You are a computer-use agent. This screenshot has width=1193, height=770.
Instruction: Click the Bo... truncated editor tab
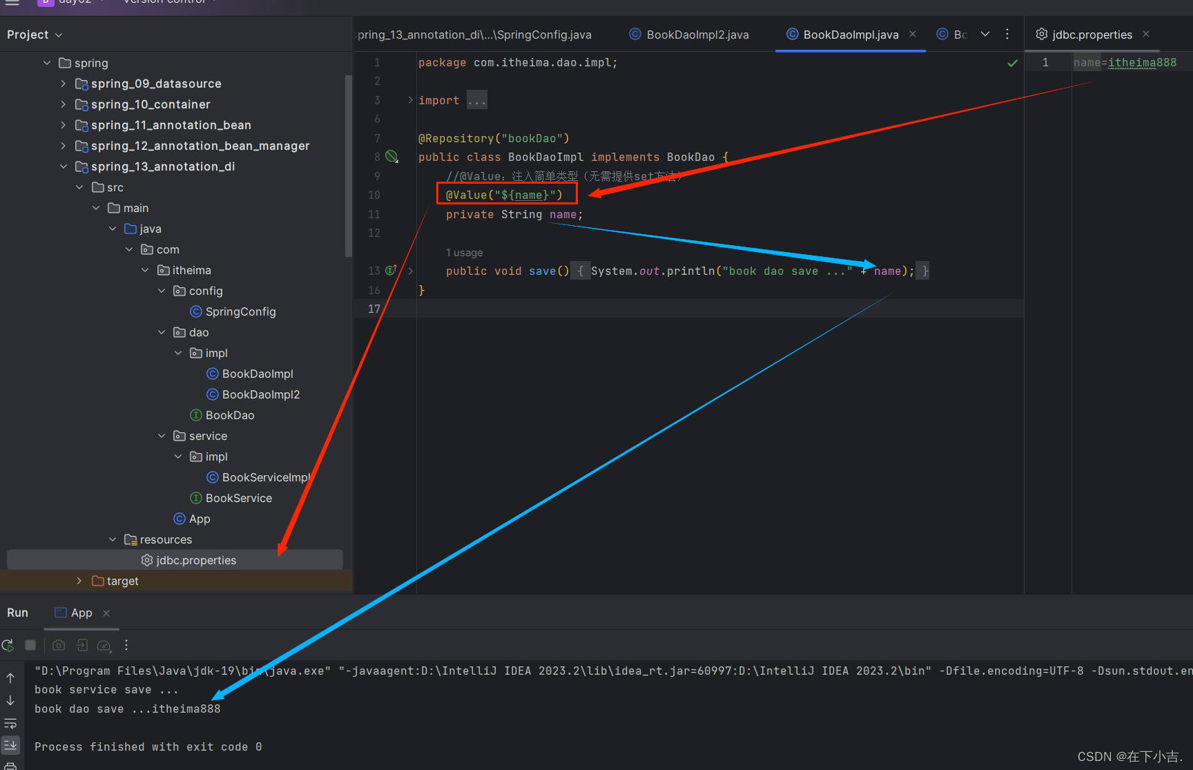point(952,35)
